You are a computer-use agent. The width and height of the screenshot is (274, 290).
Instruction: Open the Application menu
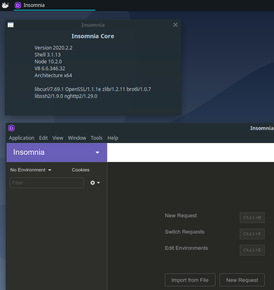pos(22,138)
